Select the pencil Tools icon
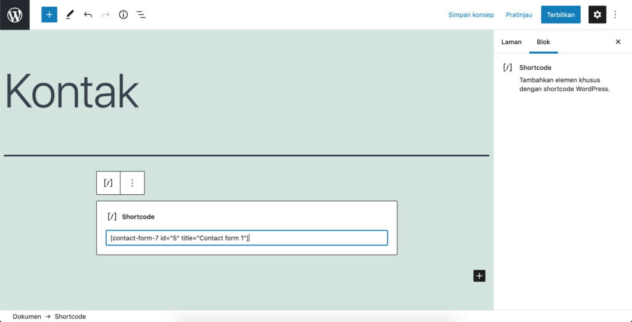The image size is (632, 322). (x=70, y=15)
